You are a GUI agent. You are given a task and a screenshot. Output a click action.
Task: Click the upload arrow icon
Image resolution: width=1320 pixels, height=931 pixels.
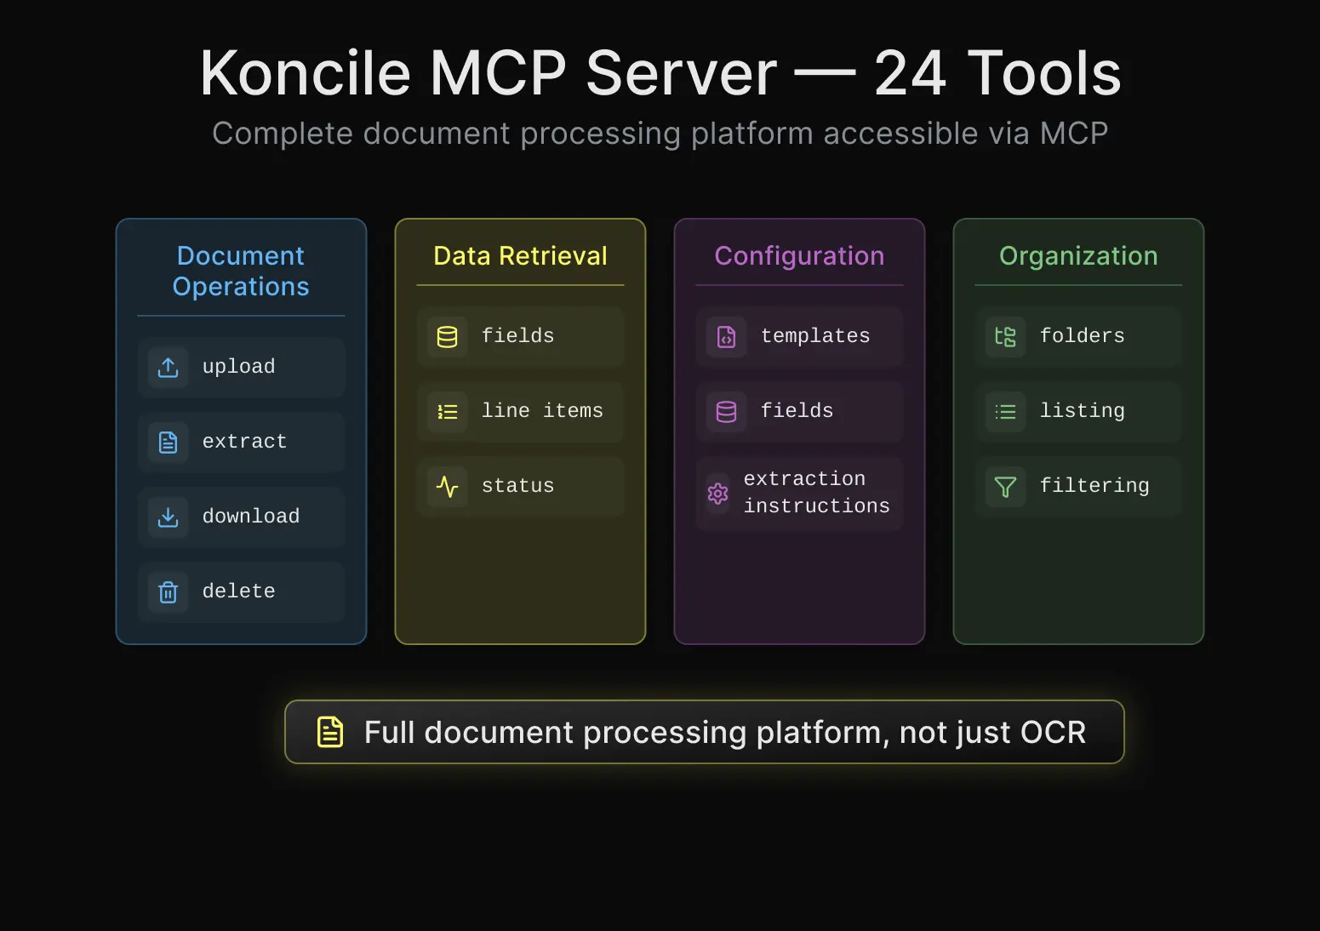(x=169, y=368)
